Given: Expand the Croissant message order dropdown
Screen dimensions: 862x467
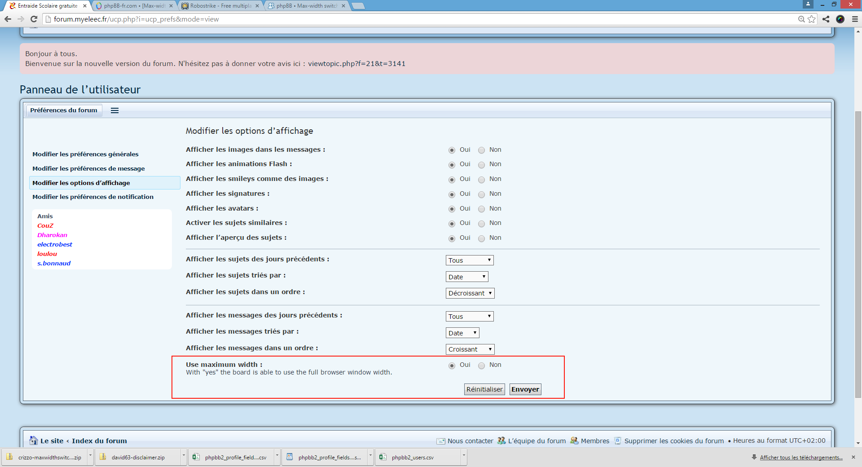Looking at the screenshot, I should [470, 349].
